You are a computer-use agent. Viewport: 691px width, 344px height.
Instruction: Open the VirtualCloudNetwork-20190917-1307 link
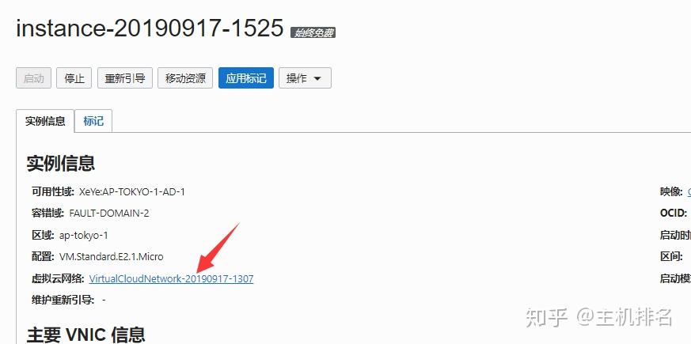pyautogui.click(x=171, y=278)
